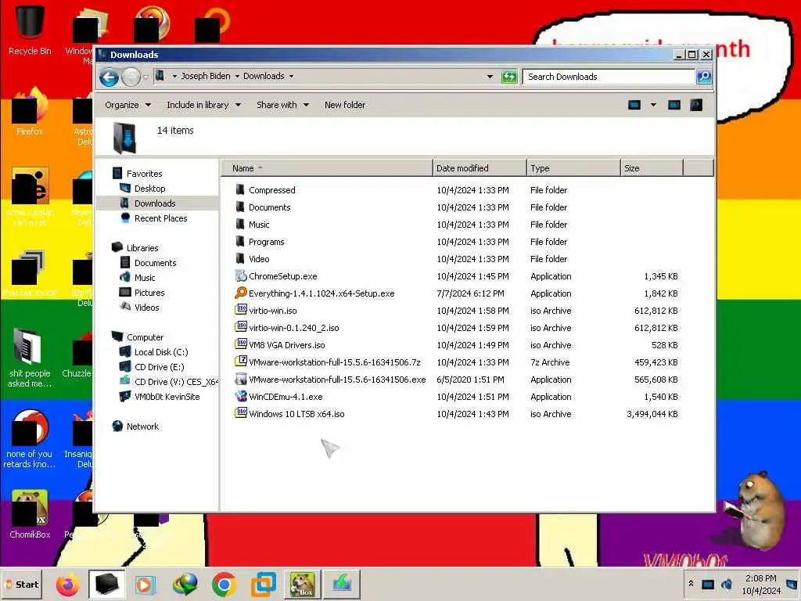Expand dropdown arrow after Joseph Biden
The image size is (801, 601).
coord(237,76)
